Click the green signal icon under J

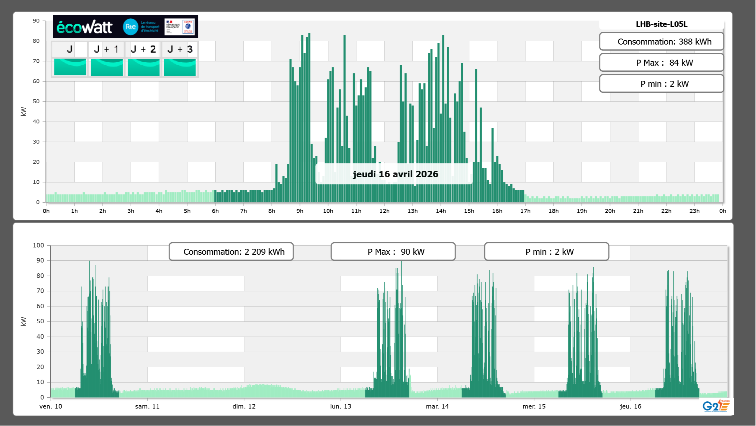pos(70,67)
